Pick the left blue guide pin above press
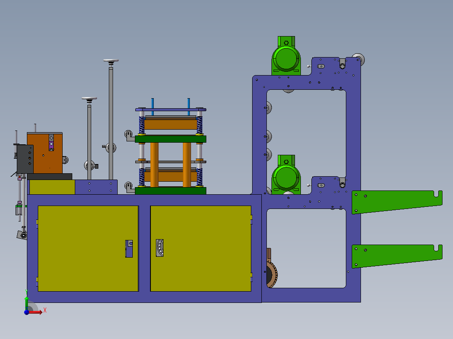This screenshot has width=453, height=339. tap(153, 107)
